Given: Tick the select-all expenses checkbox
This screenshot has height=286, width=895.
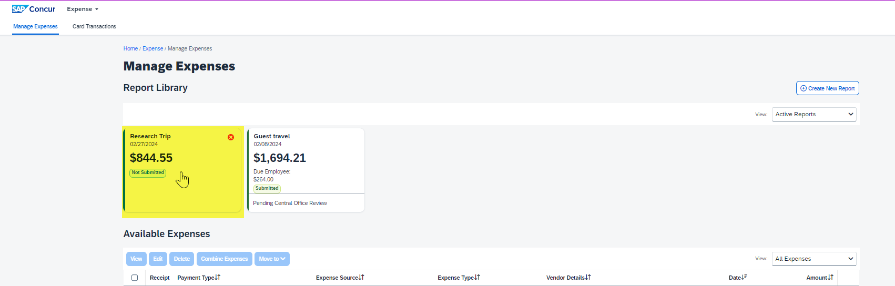Looking at the screenshot, I should [x=135, y=278].
